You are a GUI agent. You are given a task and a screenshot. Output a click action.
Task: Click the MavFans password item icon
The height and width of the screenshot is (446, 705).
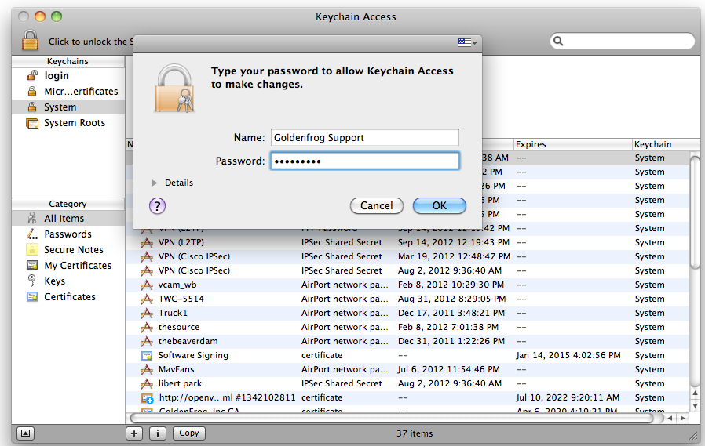tap(147, 370)
